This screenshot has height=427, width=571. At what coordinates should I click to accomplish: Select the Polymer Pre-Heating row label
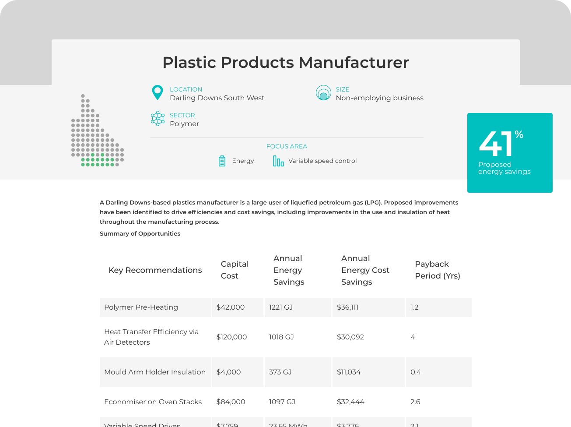click(x=141, y=307)
